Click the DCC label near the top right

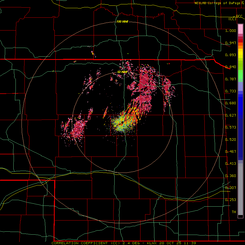[239, 16]
